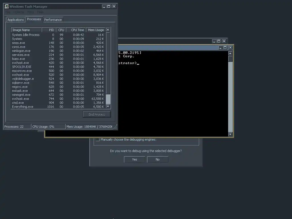Click the Task Manager title bar icon
Image resolution: width=292 pixels, height=219 pixels.
click(7, 7)
